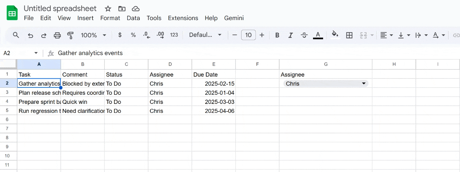
Task: Click the increase decimal places icon
Action: click(x=160, y=35)
